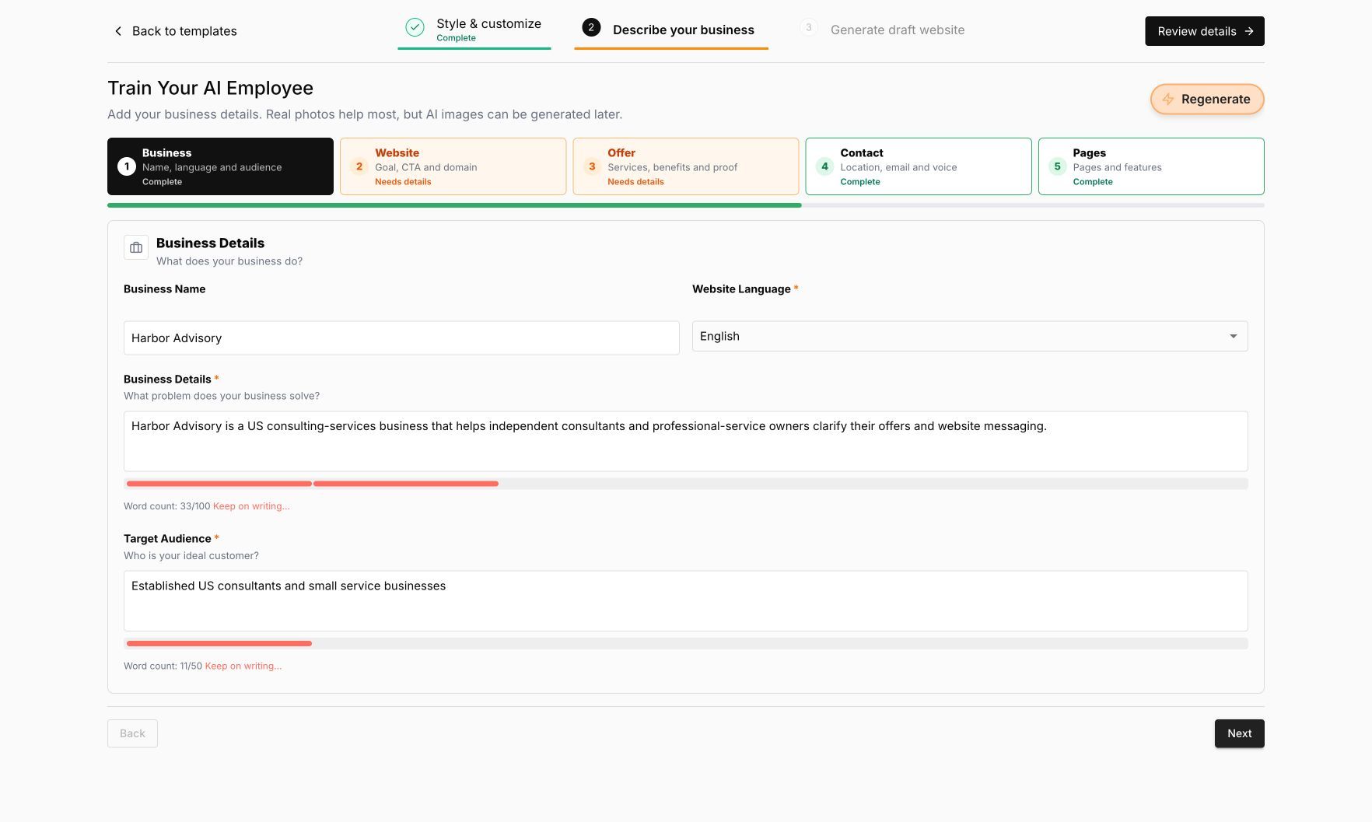Click "Who is your ideal customer?" hint

[x=191, y=556]
